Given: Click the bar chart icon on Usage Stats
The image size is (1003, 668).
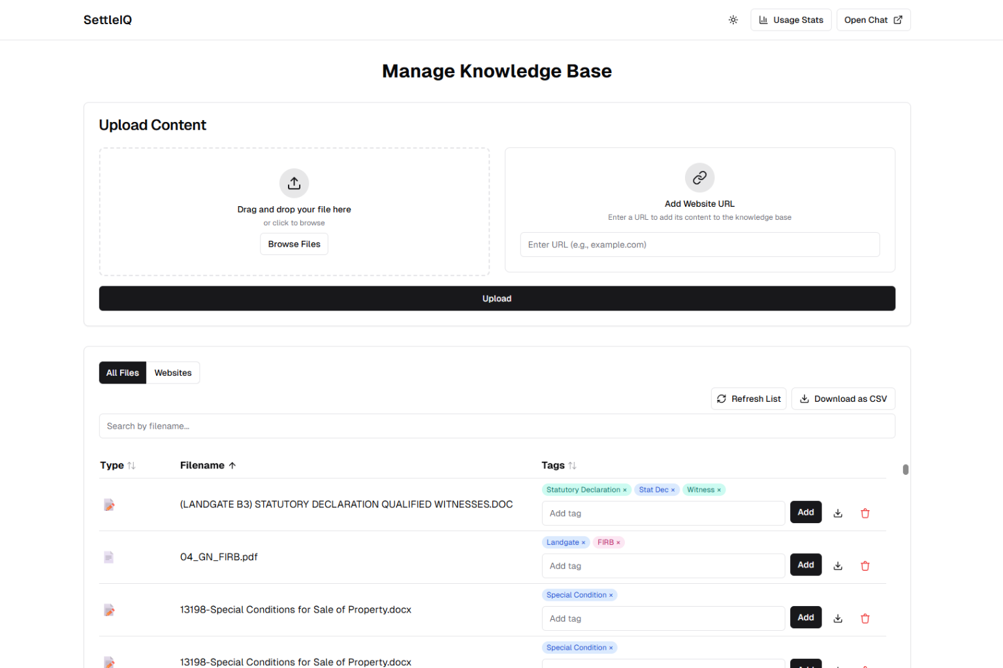Looking at the screenshot, I should 764,20.
